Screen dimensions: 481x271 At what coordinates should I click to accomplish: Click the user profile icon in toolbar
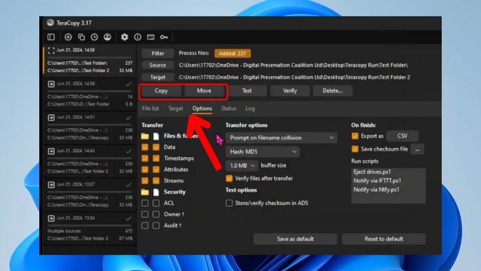pyautogui.click(x=107, y=37)
